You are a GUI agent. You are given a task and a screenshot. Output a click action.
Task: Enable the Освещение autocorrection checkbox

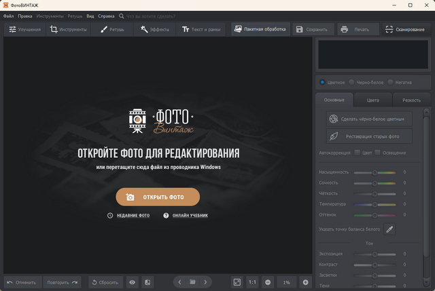tap(378, 153)
